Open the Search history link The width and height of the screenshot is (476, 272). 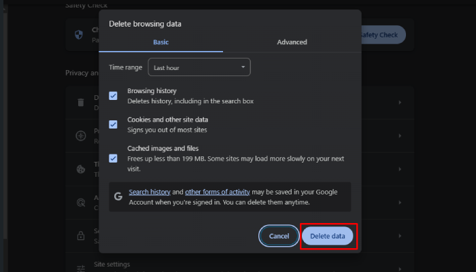(150, 192)
